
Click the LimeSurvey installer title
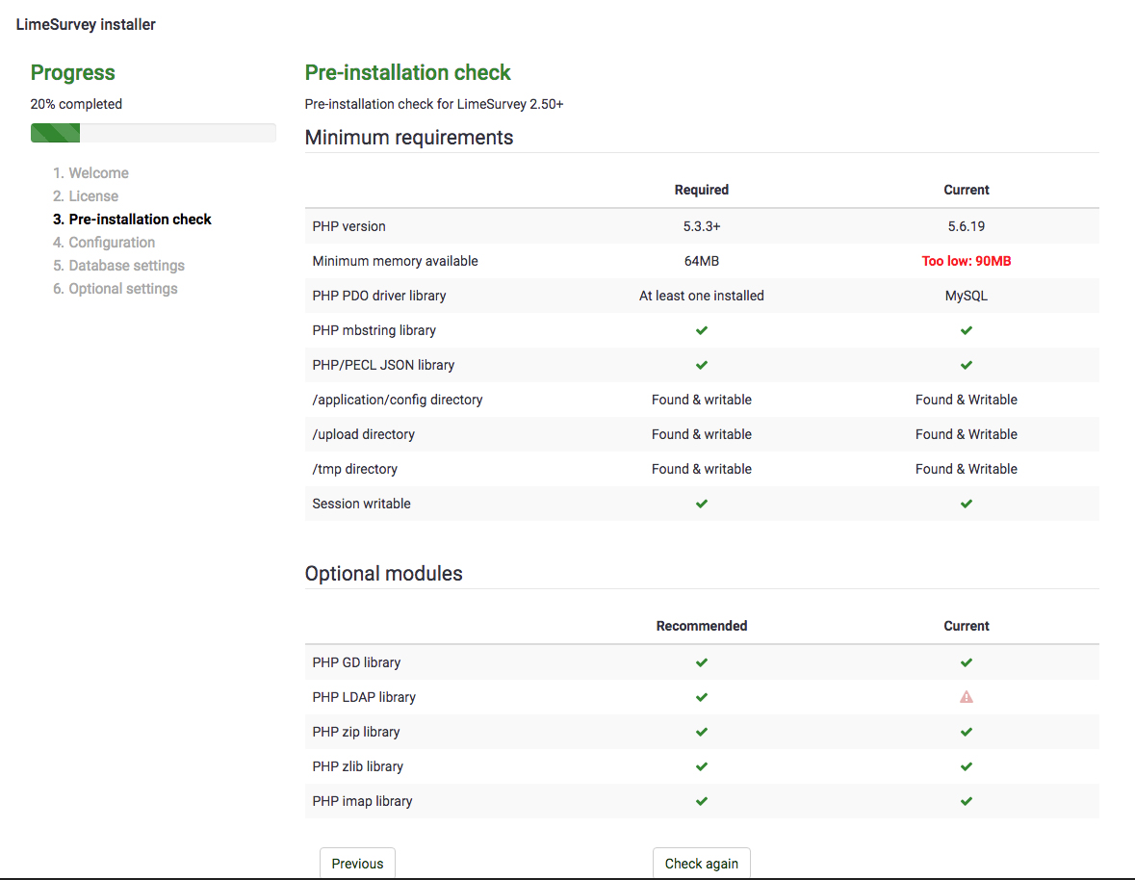(x=86, y=25)
